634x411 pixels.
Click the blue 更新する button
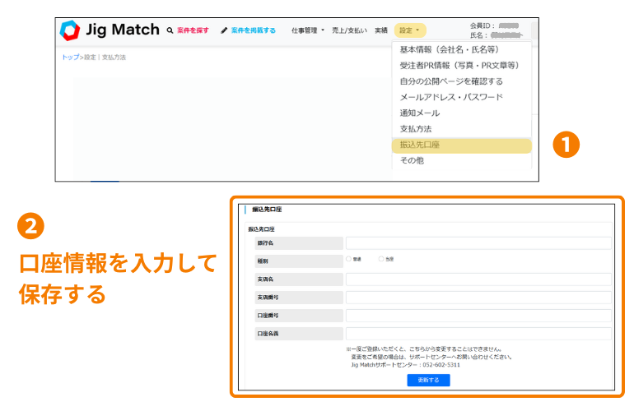coord(428,380)
